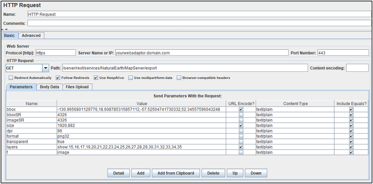The height and width of the screenshot is (184, 373).
Task: Select the bbox coordinates value cell
Action: point(141,109)
